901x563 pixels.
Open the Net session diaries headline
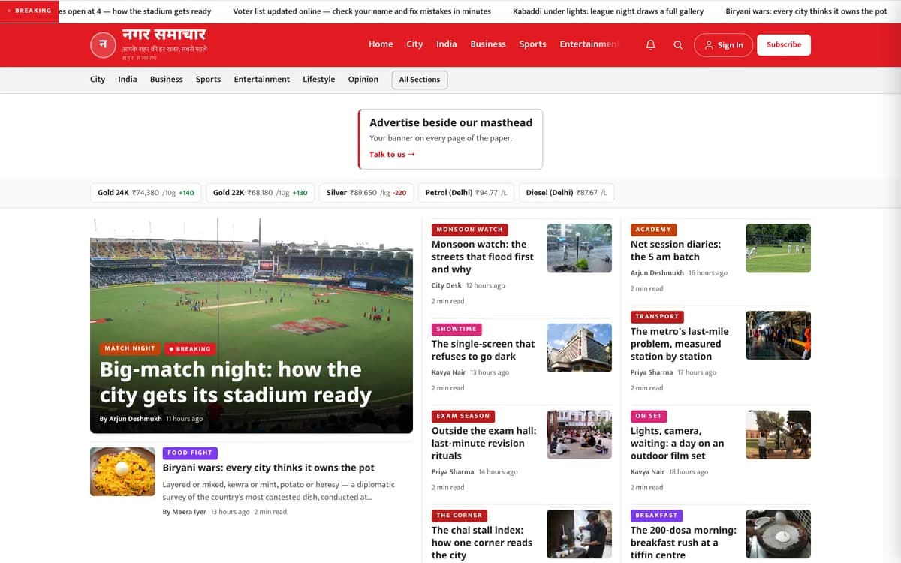tap(676, 250)
